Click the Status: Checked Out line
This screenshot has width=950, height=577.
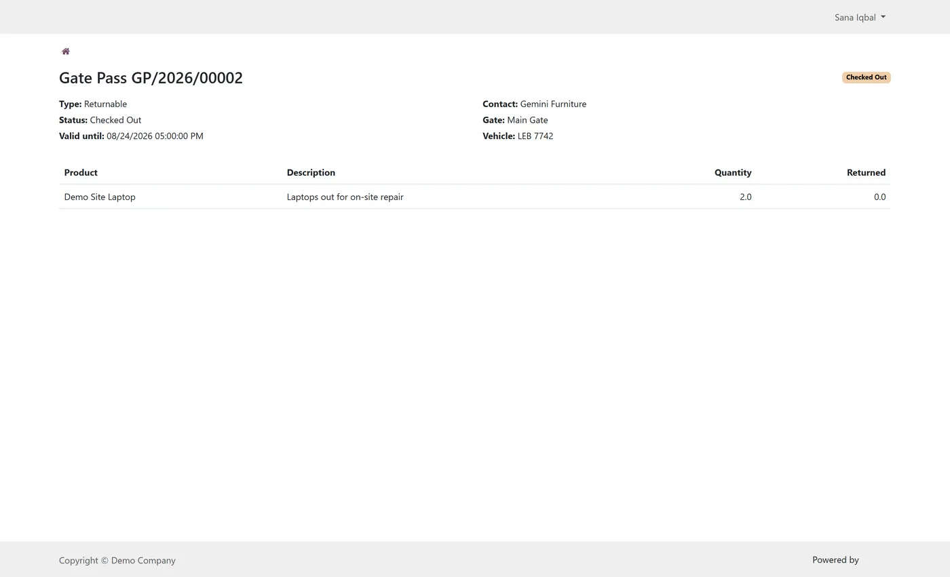[100, 120]
